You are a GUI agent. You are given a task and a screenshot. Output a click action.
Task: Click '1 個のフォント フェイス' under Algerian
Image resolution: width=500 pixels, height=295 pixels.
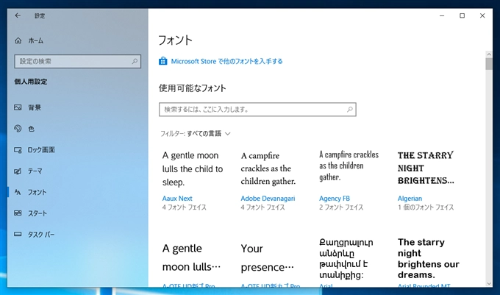(426, 207)
